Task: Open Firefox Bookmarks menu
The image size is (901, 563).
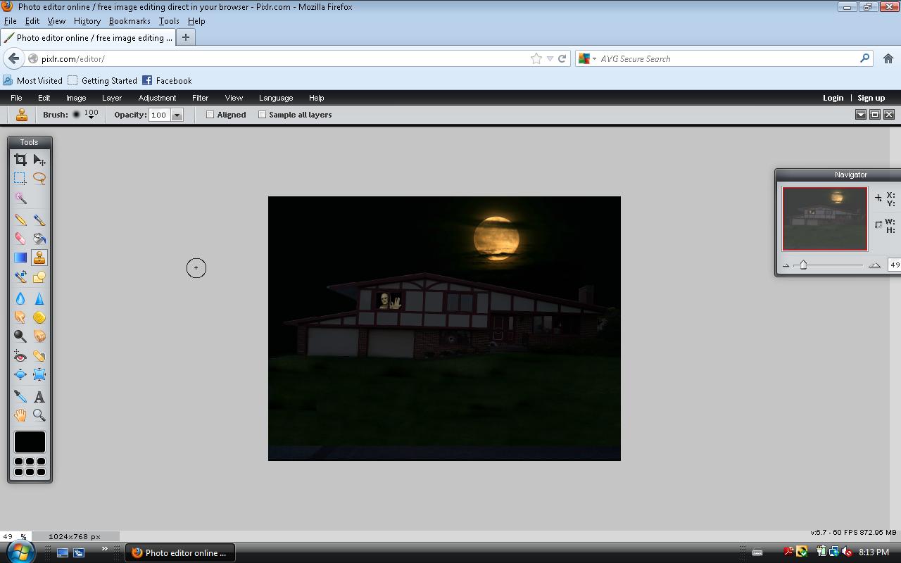Action: point(130,21)
